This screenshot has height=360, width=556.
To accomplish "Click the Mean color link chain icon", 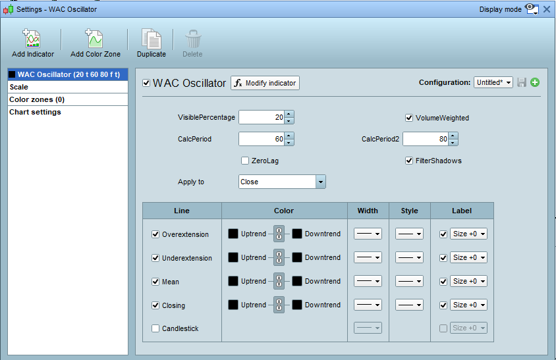I will (x=279, y=281).
